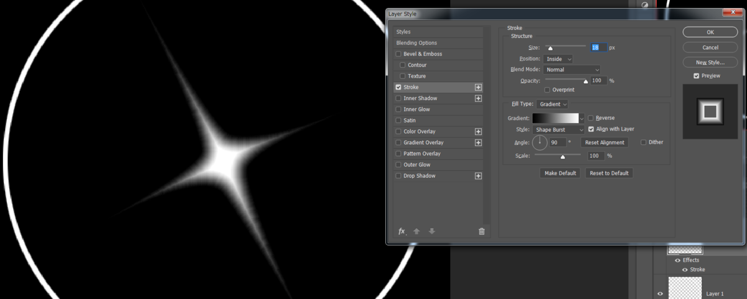Toggle Effects visibility eye in Layers panel
The image size is (747, 299).
[x=677, y=260]
